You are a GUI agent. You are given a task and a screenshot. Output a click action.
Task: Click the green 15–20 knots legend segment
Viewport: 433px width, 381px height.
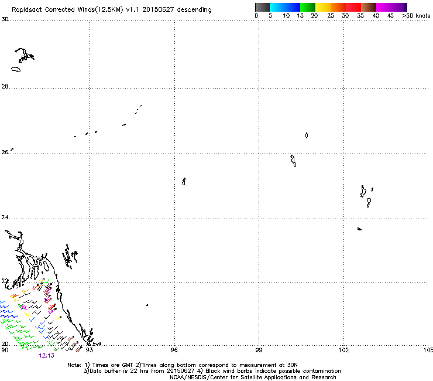[308, 7]
